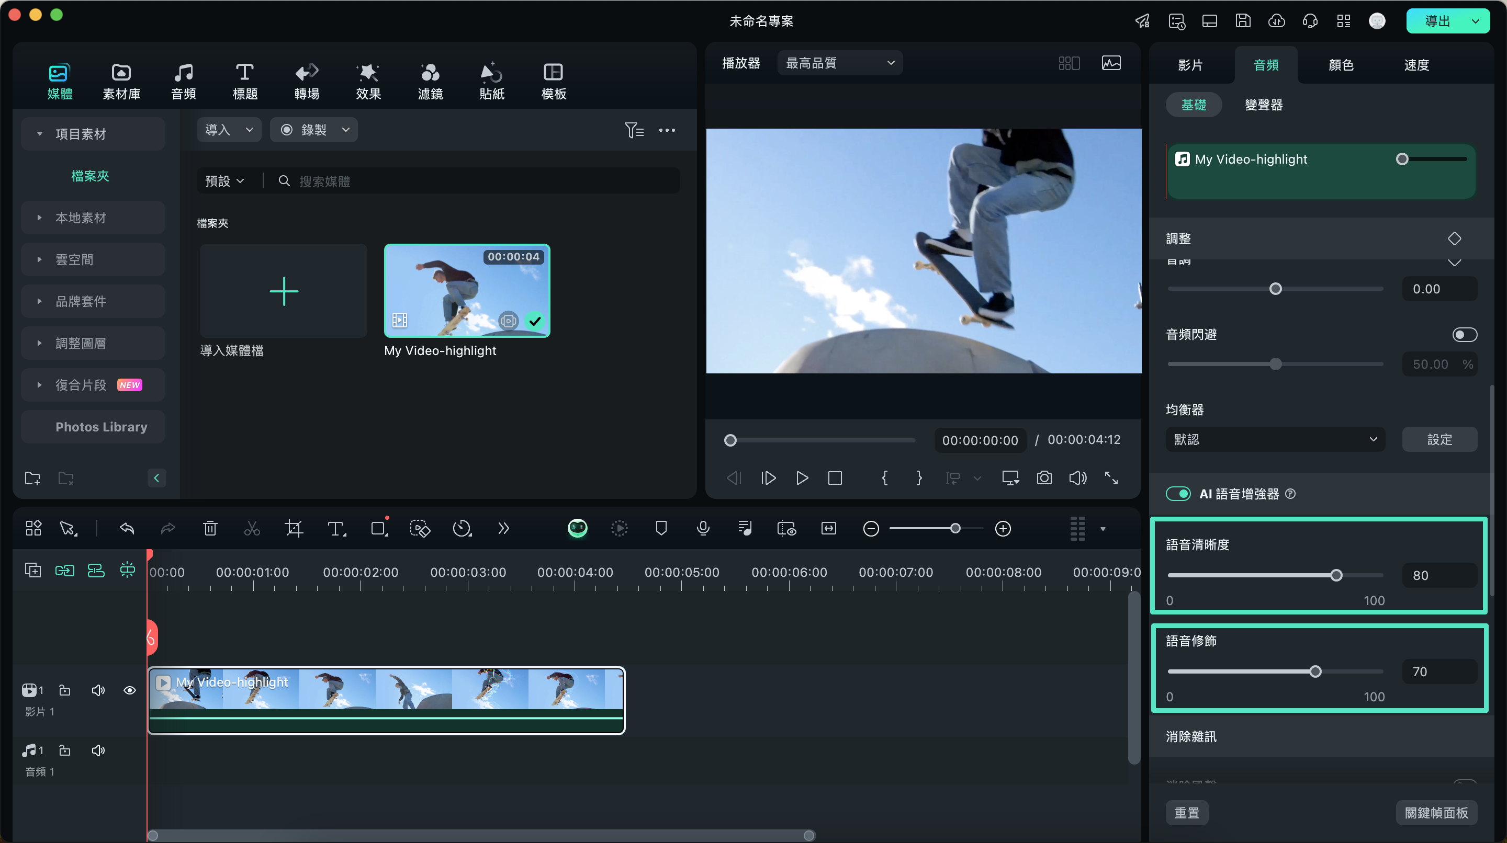
Task: Click the 導入媒體檔 plus tile
Action: [x=283, y=291]
